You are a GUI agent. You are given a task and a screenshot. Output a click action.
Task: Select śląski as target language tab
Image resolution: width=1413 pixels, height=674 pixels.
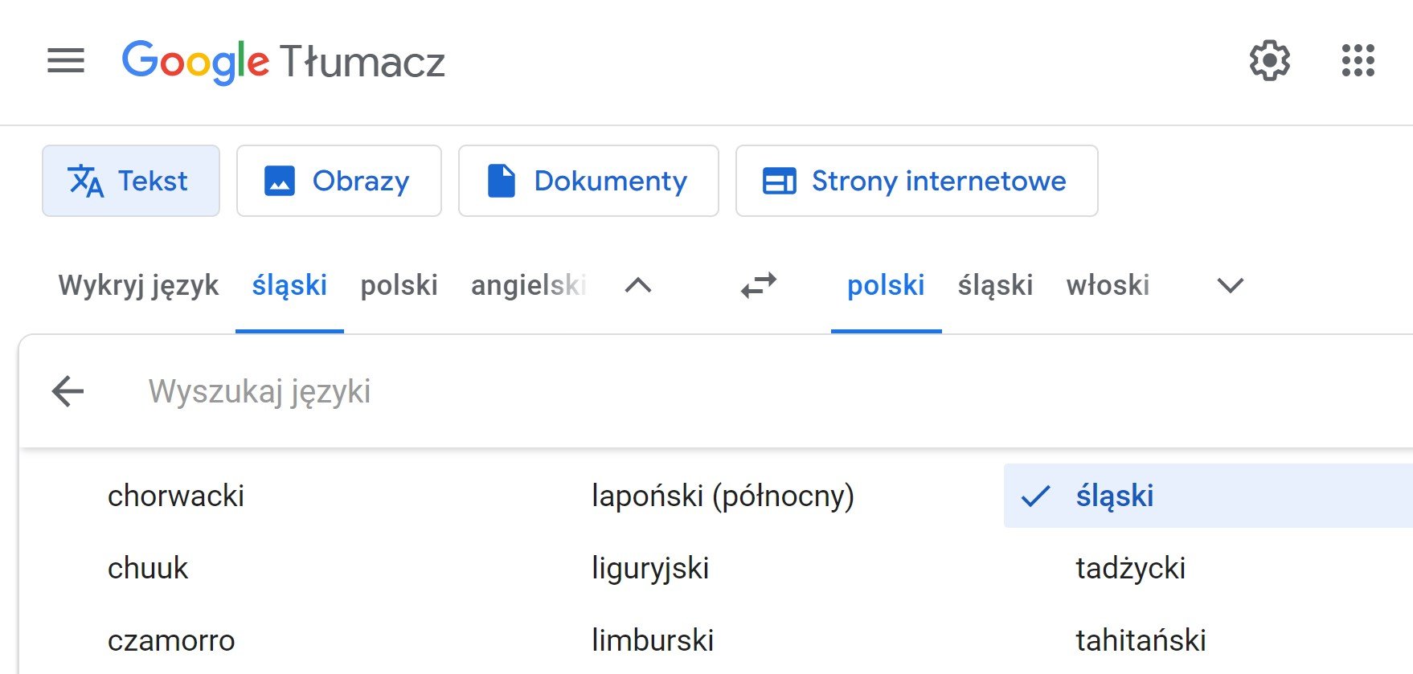pyautogui.click(x=995, y=285)
